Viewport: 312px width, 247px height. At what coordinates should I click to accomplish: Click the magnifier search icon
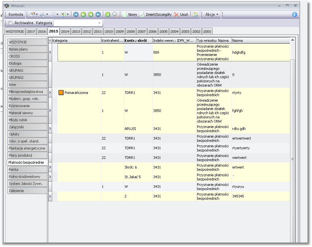pos(115,14)
